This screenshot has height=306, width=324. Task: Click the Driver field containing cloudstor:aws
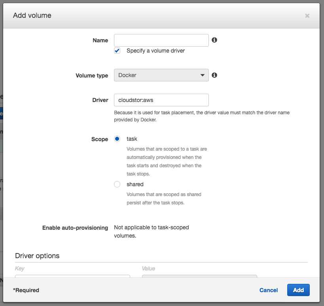tap(161, 100)
